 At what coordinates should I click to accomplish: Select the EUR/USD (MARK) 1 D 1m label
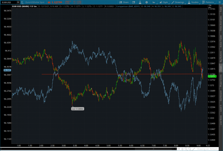[24, 6]
